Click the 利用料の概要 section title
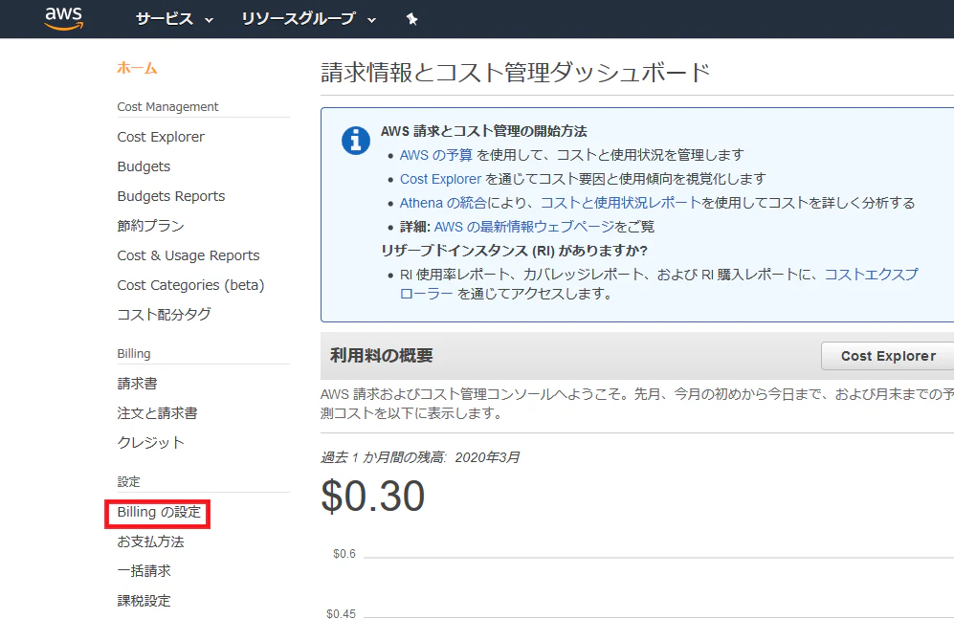954x619 pixels. 382,356
